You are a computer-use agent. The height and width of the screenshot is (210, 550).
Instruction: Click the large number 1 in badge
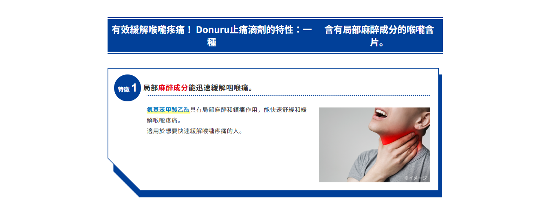[x=134, y=88]
